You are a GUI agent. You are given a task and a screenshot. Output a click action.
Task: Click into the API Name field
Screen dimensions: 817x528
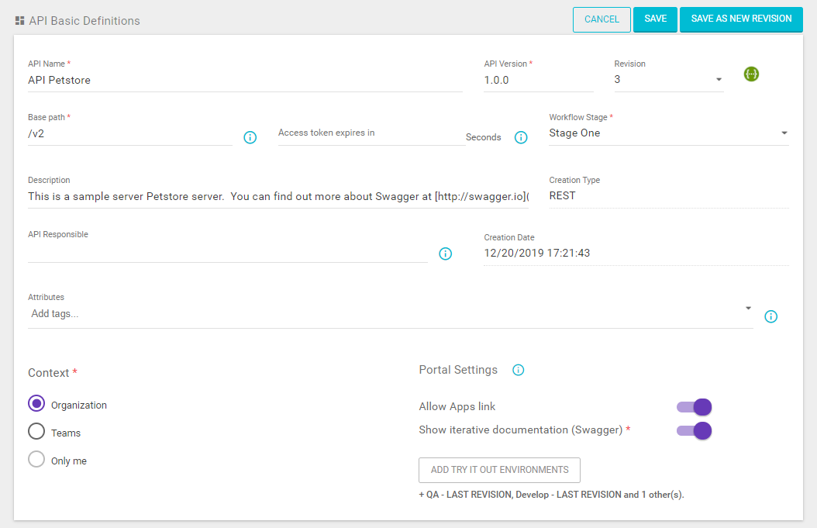244,80
